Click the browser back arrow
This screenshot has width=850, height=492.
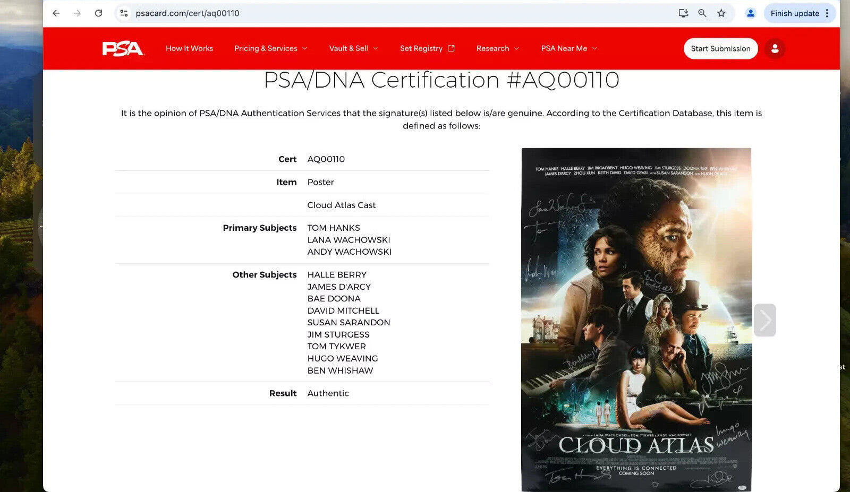[56, 13]
